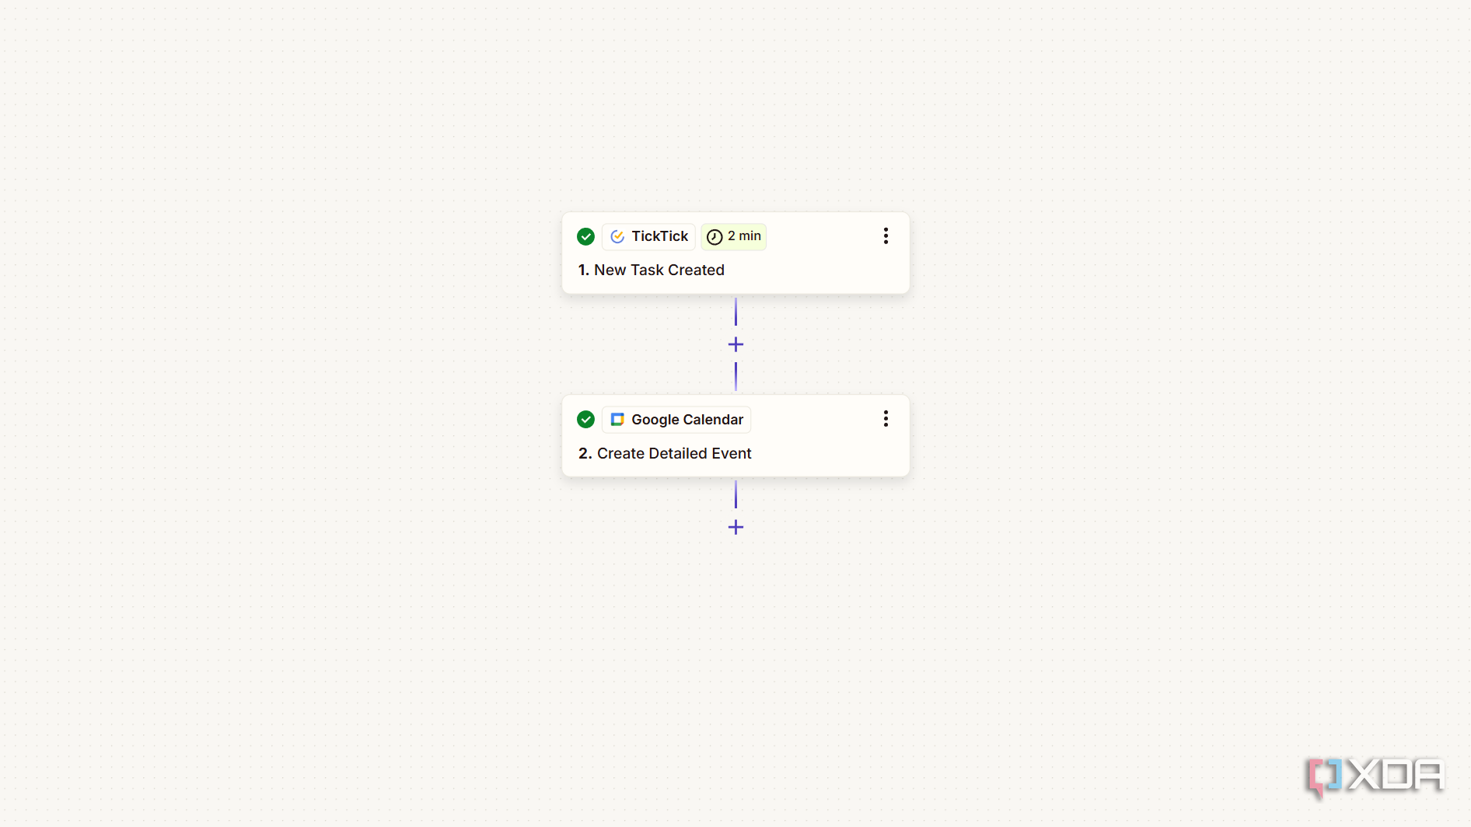The width and height of the screenshot is (1471, 827).
Task: Open the '2. Create Detailed Event' step
Action: [x=735, y=436]
